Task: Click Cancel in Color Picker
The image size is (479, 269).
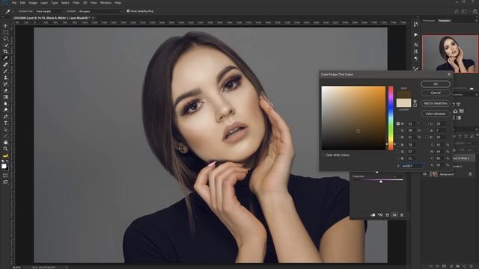Action: click(436, 93)
